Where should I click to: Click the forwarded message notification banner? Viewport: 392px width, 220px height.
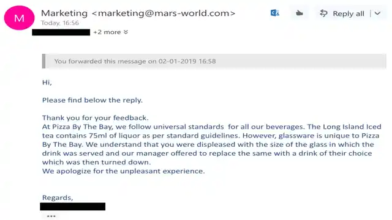click(x=214, y=61)
